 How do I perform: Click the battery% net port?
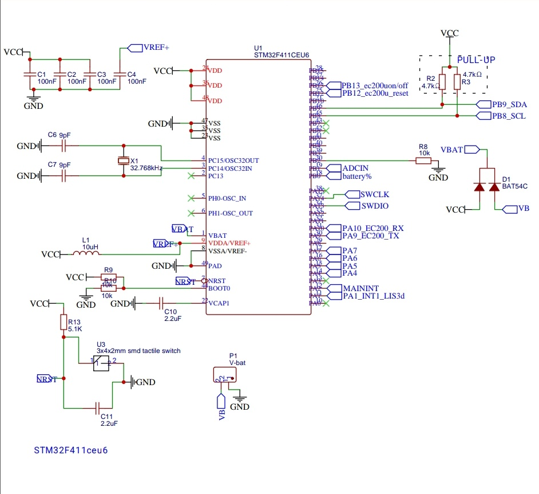click(348, 177)
